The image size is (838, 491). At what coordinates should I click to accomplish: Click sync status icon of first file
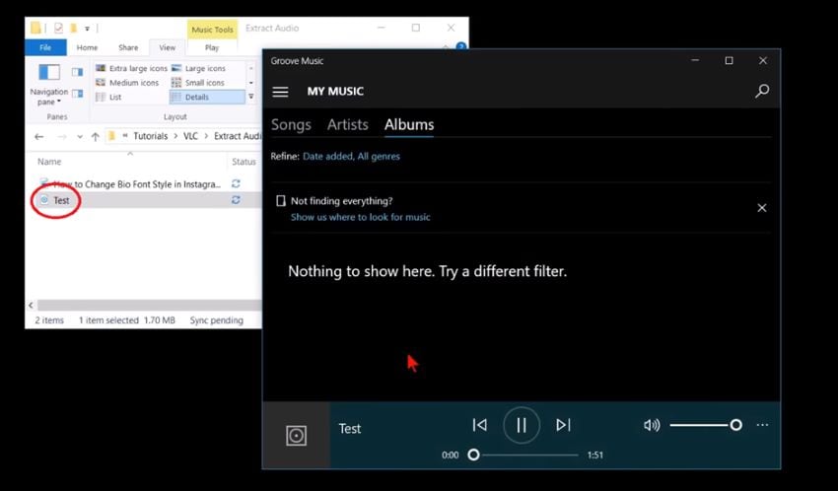236,183
